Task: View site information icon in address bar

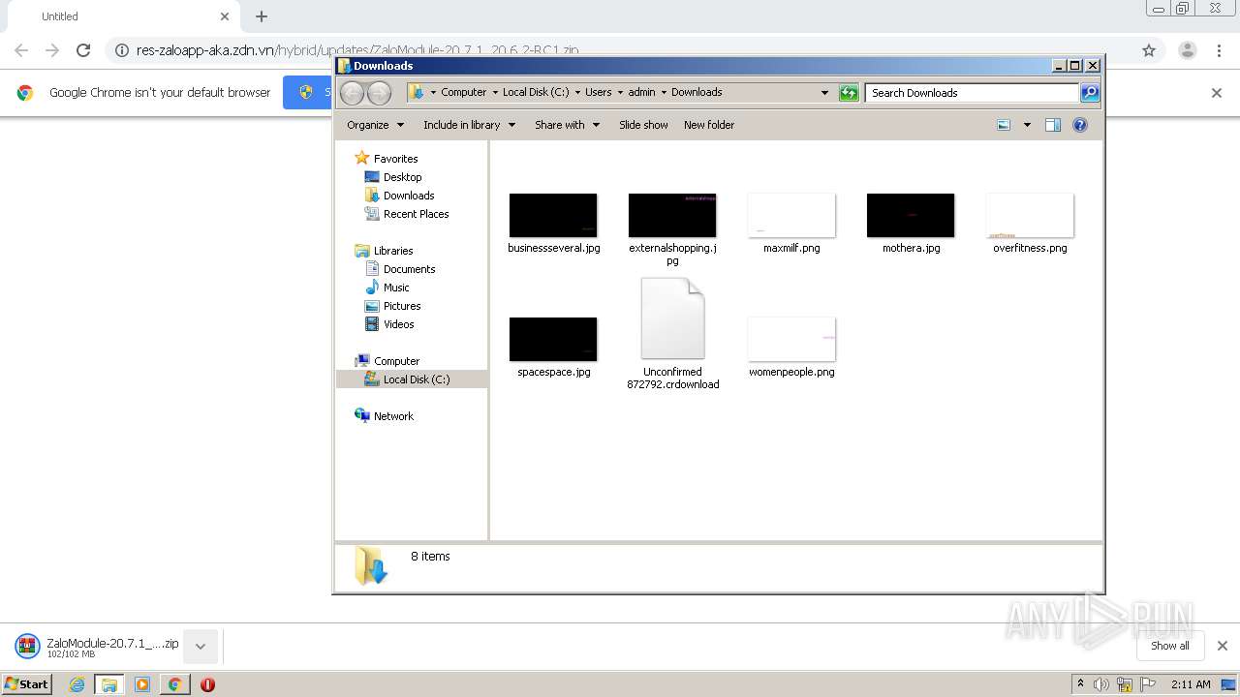Action: click(122, 50)
